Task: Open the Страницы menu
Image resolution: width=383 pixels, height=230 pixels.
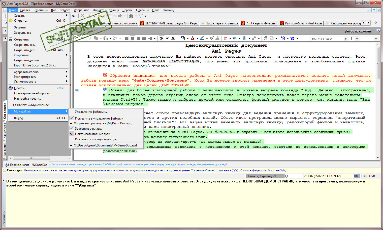Action: (41, 10)
